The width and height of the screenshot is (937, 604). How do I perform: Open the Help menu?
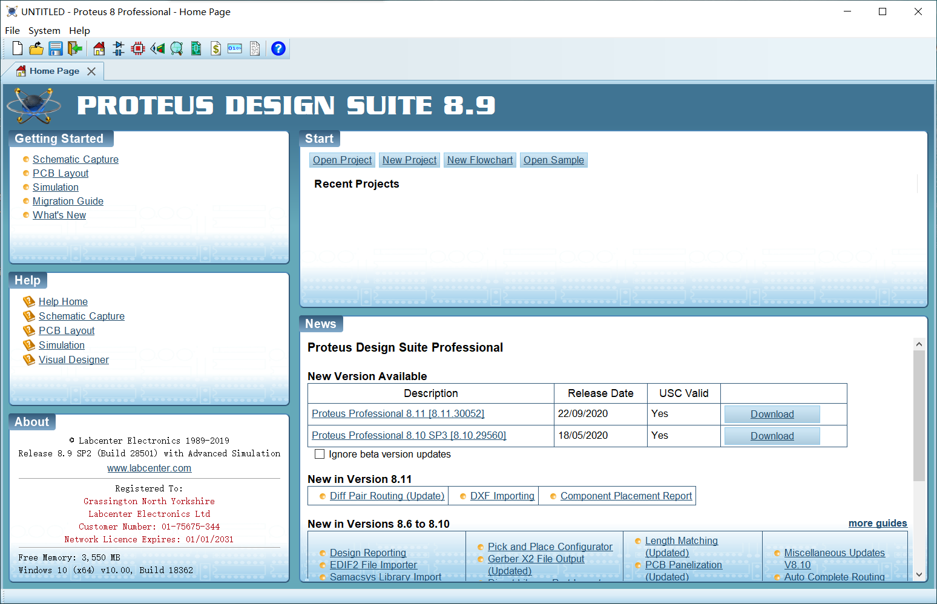79,30
